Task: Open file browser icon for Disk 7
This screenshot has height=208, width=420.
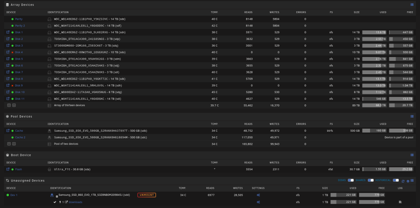Action: [8, 72]
